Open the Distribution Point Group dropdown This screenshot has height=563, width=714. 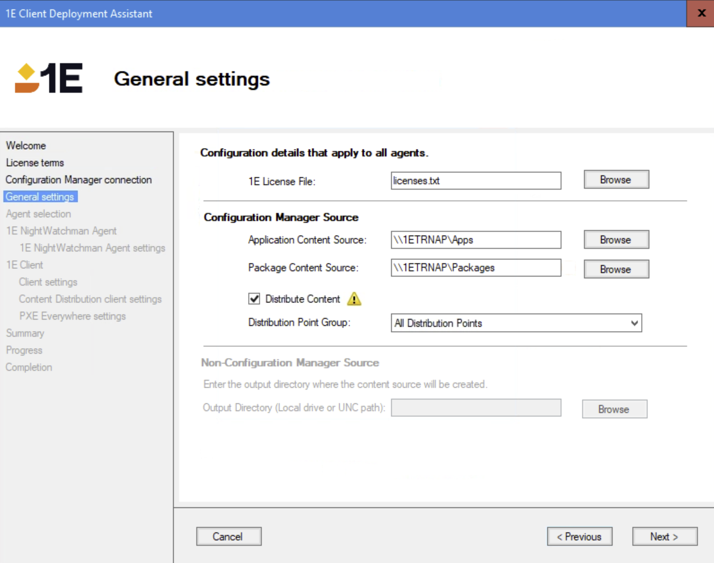pos(516,323)
